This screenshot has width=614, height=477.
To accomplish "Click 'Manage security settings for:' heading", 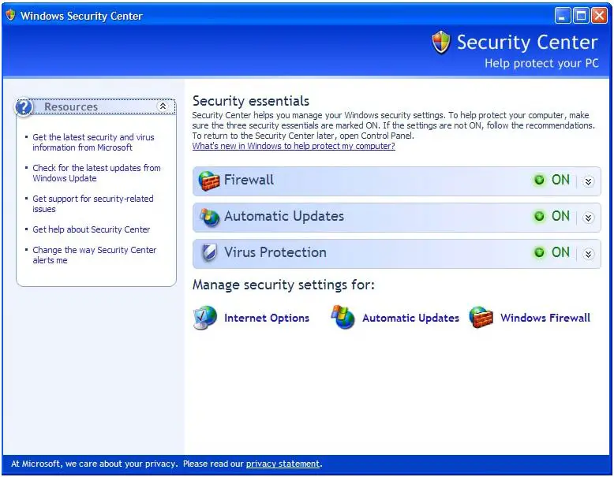I will point(283,285).
